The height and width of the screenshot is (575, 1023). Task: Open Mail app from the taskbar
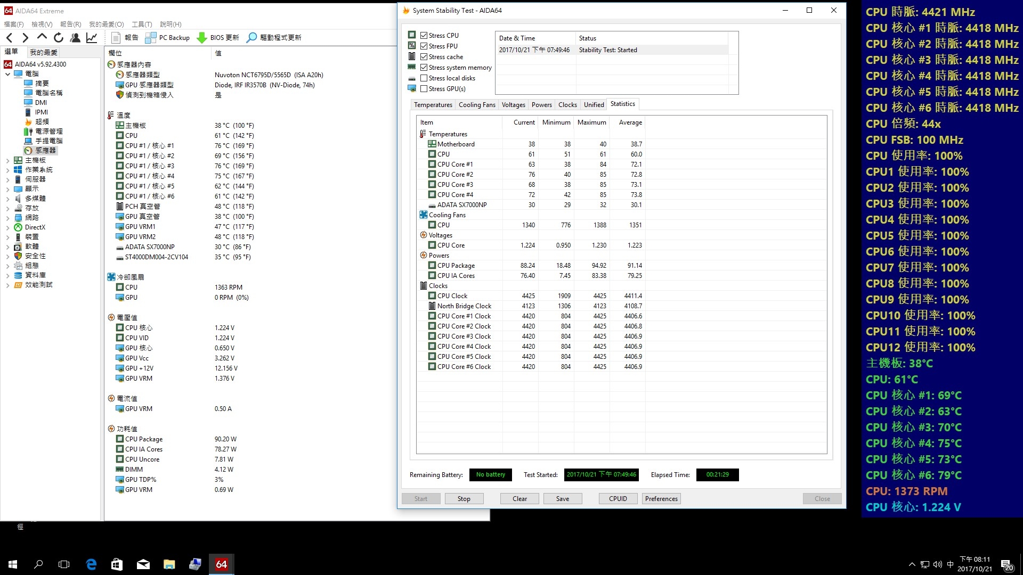(x=143, y=564)
